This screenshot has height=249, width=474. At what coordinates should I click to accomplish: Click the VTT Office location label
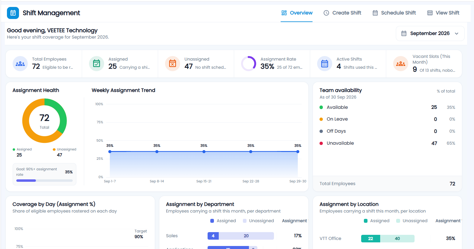330,238
